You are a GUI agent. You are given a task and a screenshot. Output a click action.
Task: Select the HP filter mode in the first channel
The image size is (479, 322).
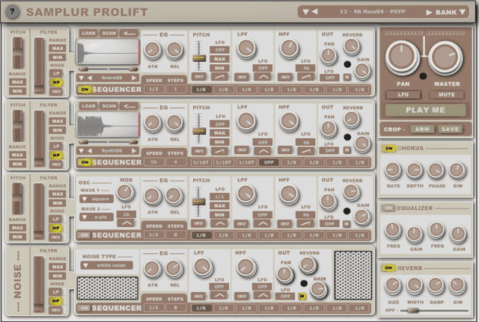click(56, 82)
